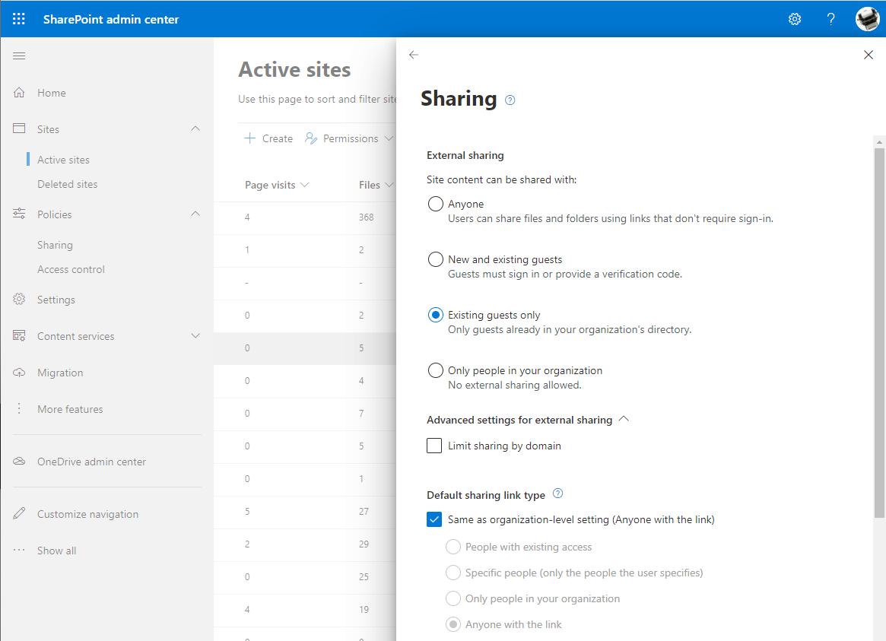
Task: Click the Sharing panel vertical scrollbar
Action: coord(879,332)
